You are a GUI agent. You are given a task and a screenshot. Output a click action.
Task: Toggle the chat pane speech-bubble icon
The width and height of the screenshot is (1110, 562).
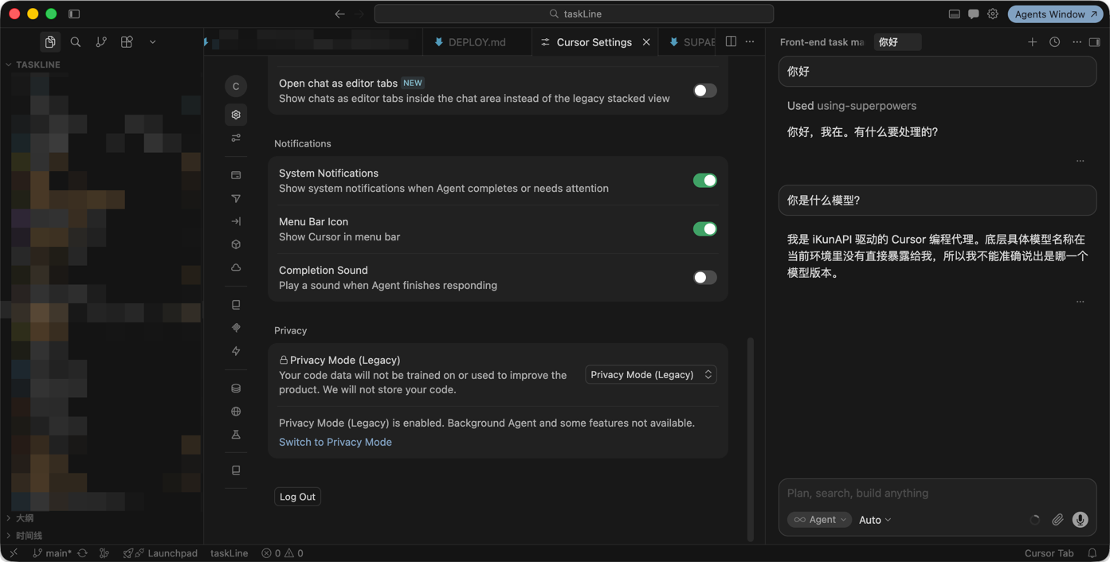click(x=973, y=14)
